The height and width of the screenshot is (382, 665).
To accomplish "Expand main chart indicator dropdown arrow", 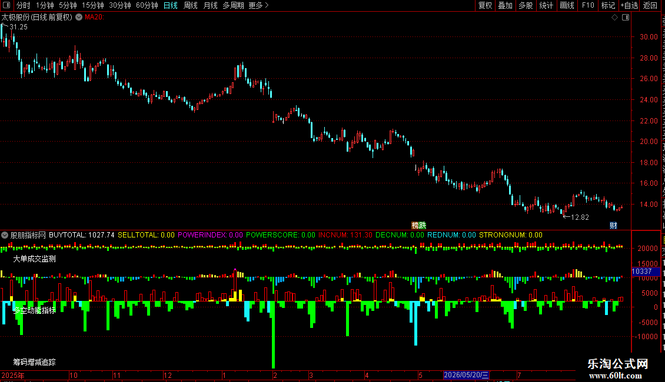I will click(79, 17).
